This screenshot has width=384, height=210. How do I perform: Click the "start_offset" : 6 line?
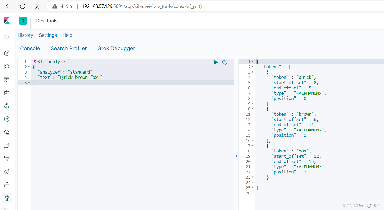pyautogui.click(x=295, y=119)
